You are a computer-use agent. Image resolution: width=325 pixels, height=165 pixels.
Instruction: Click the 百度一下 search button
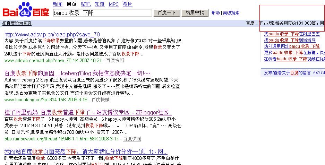(166, 13)
